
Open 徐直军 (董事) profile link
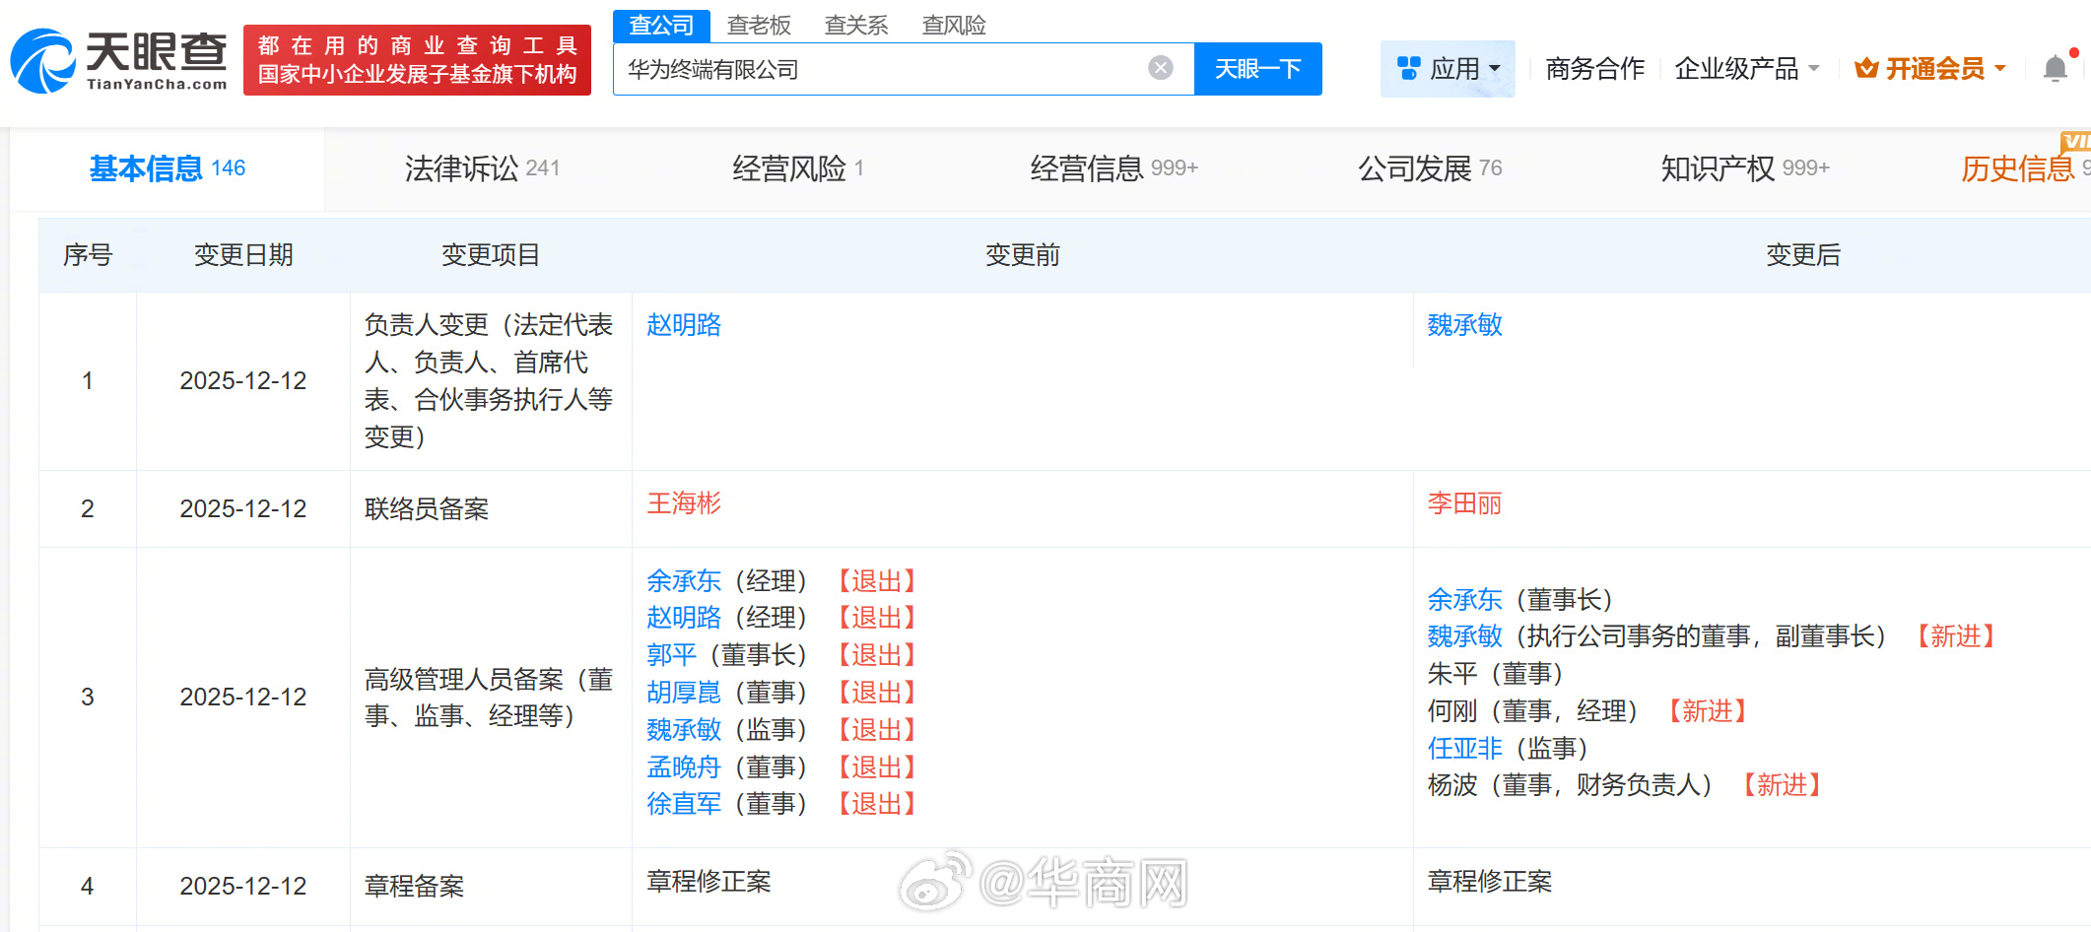[684, 804]
